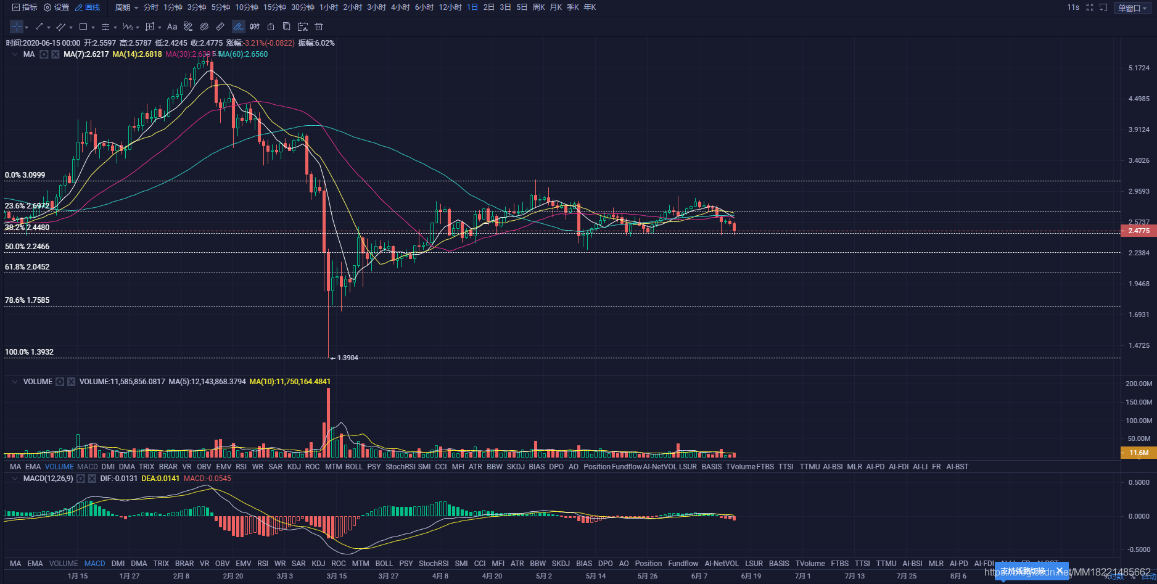Collapse the VOLUME panel chevron

point(14,382)
